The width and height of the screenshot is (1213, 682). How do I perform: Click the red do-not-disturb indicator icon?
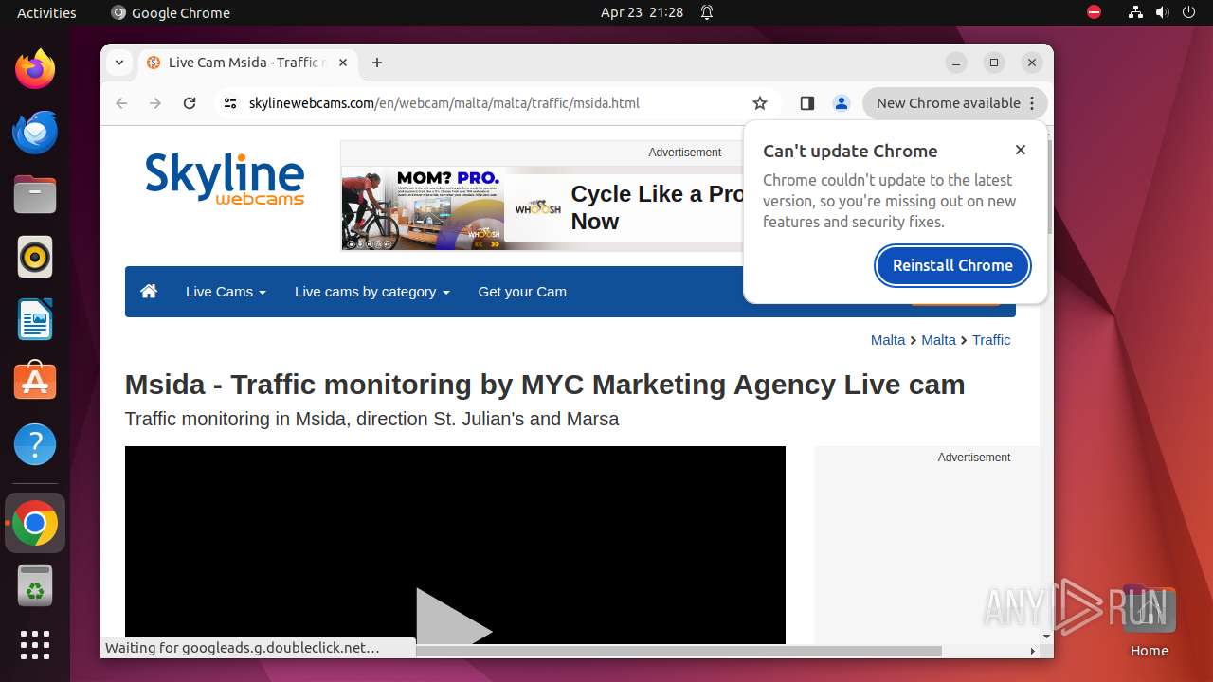(1094, 12)
